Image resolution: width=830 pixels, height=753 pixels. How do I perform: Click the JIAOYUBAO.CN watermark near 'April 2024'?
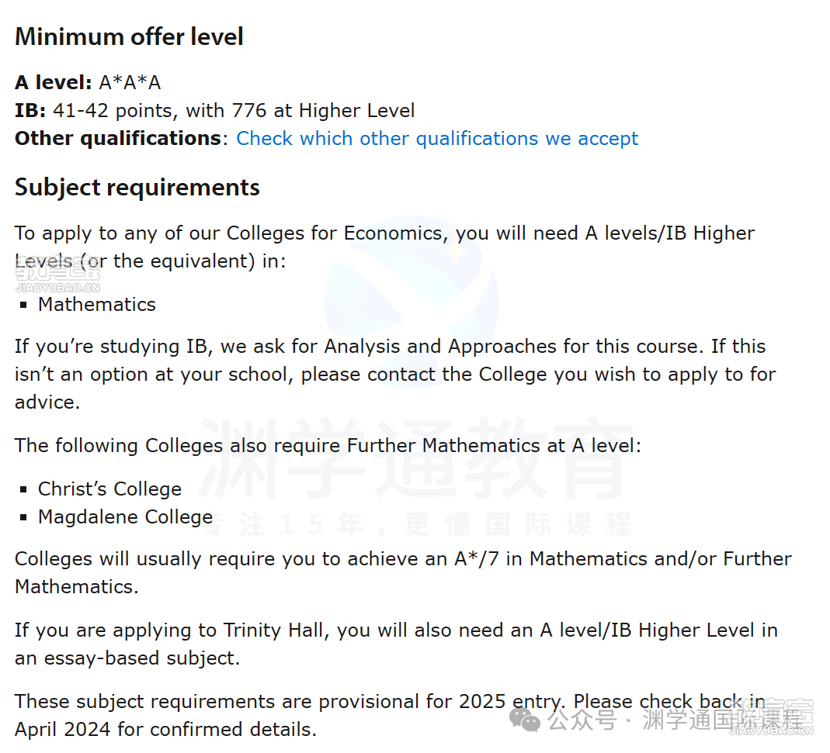[x=771, y=717]
